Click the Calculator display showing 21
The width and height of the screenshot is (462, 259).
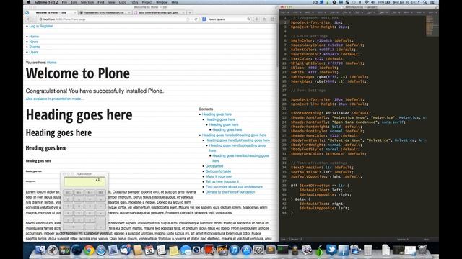coord(84,182)
